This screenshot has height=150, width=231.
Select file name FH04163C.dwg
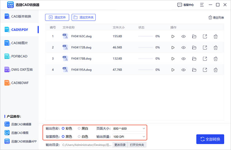click(x=81, y=36)
